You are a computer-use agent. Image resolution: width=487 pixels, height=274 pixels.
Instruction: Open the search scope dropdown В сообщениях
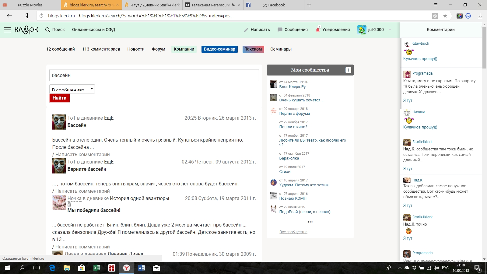coord(72,89)
